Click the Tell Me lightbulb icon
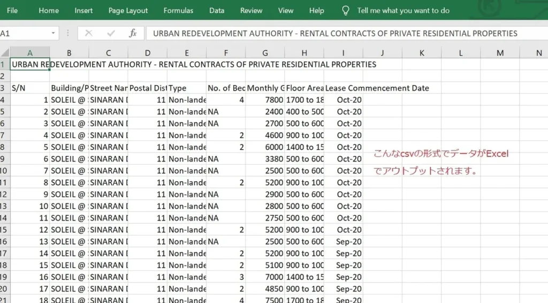 tap(346, 11)
